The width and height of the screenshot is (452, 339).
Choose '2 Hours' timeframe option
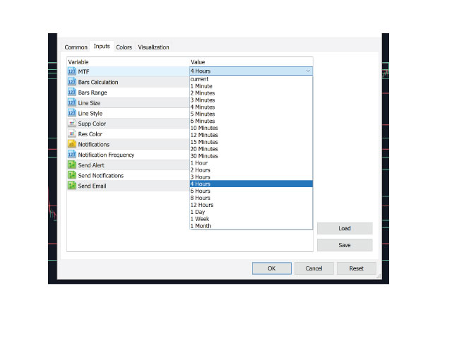point(251,169)
